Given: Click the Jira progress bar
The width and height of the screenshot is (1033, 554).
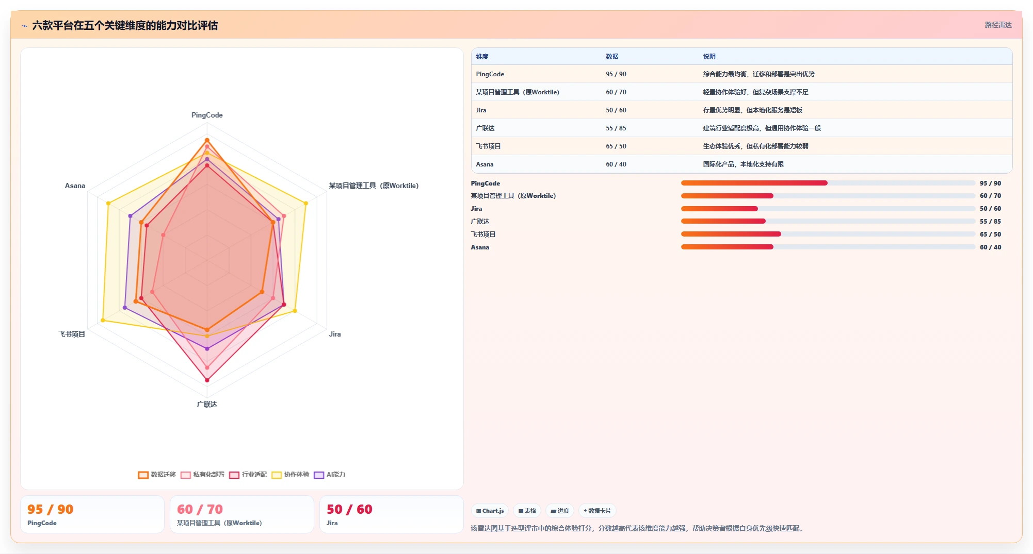Looking at the screenshot, I should pyautogui.click(x=828, y=209).
